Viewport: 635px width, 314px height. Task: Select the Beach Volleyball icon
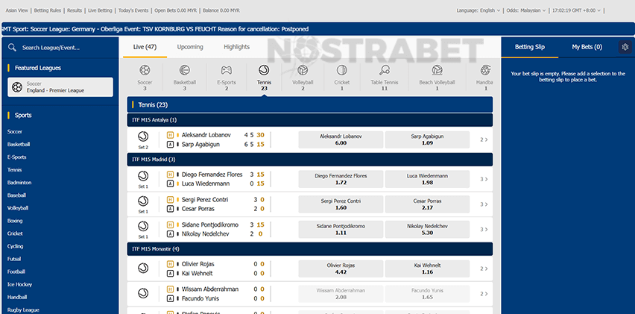pos(437,71)
